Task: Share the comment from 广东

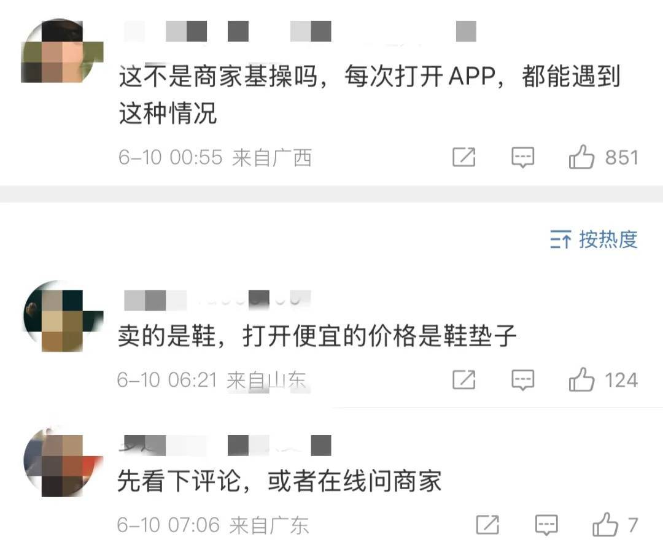Action: click(487, 525)
